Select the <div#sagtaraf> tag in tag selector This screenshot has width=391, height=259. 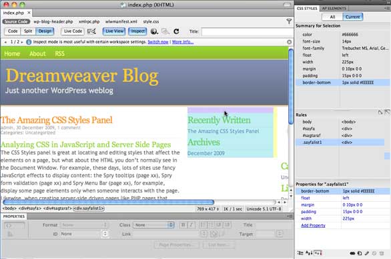[x=57, y=208]
